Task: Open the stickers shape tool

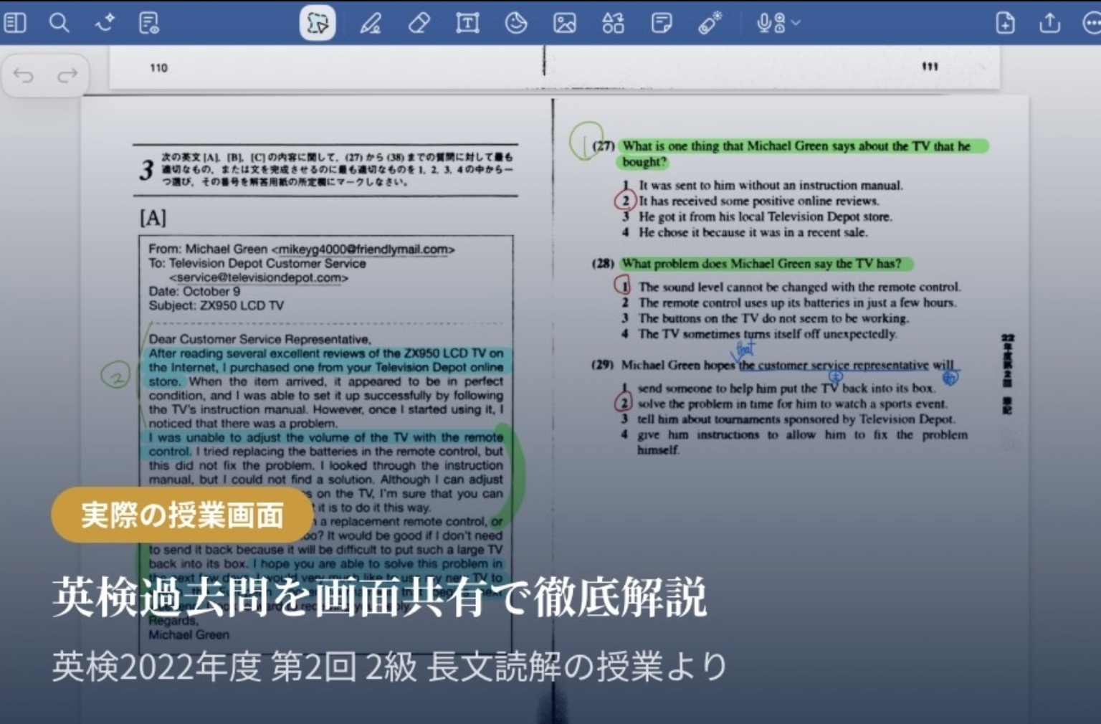Action: point(516,23)
